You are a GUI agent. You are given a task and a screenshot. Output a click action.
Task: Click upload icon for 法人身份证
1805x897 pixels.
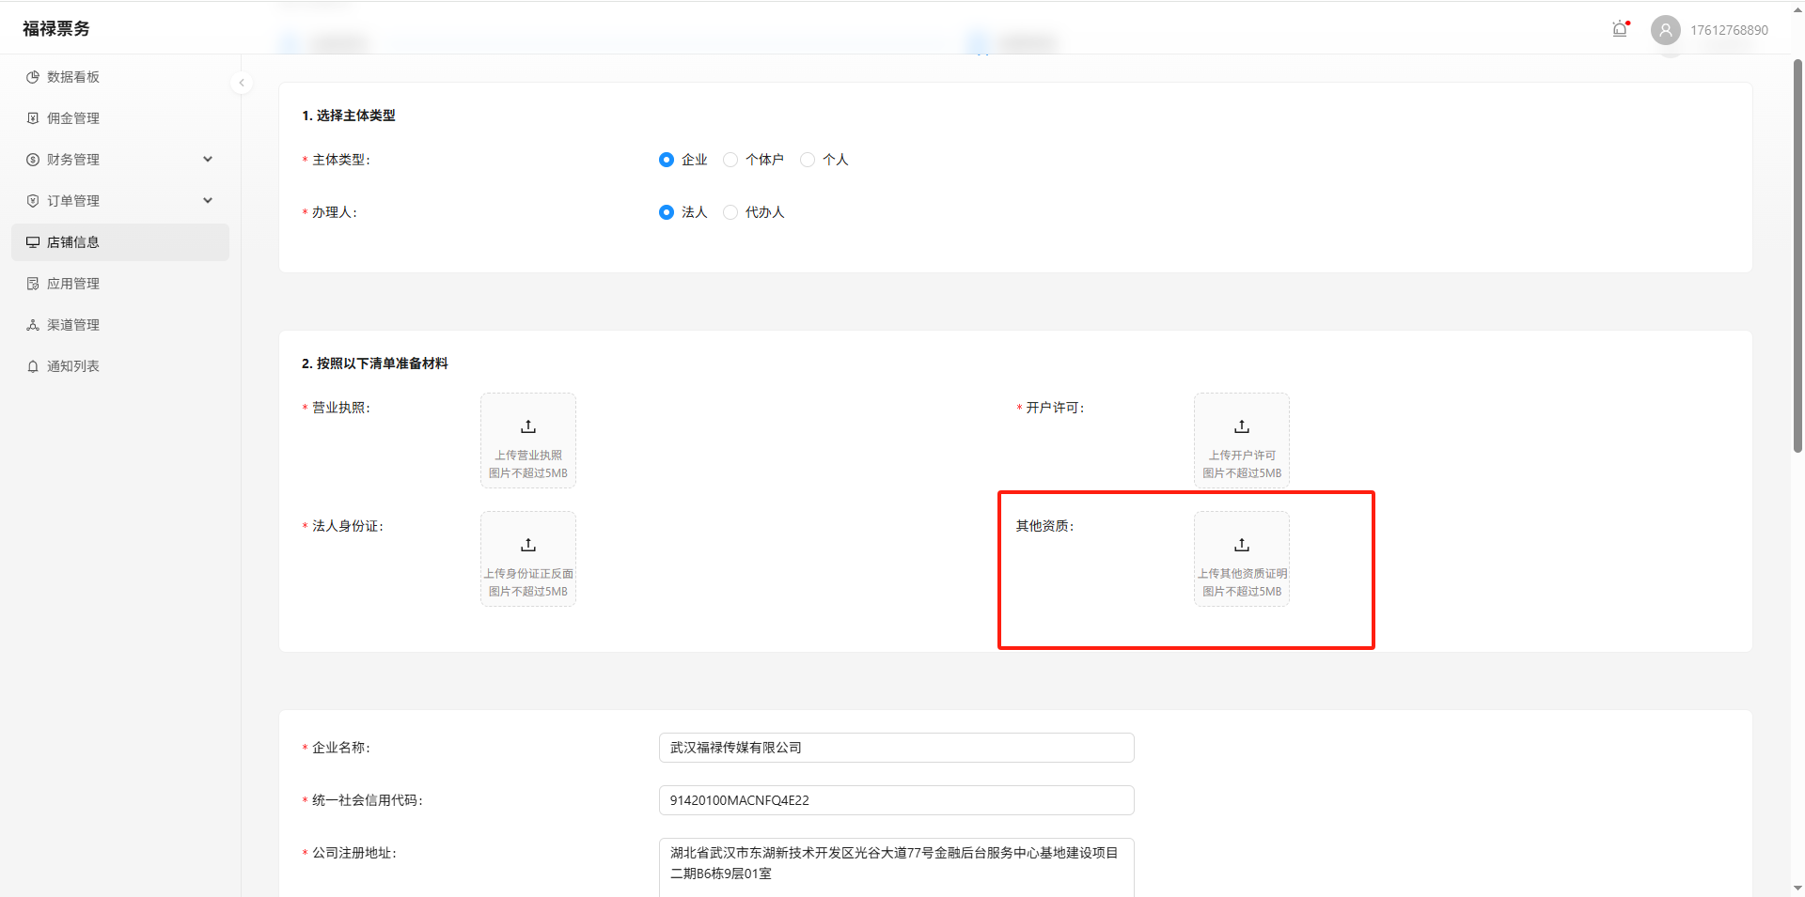pos(528,546)
